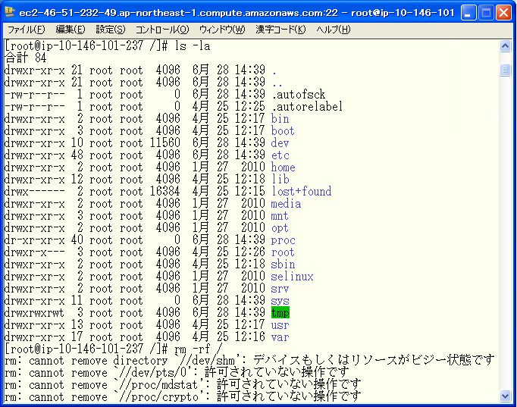Open the ヘルプ(H) menu
The width and height of the screenshot is (517, 407).
[x=334, y=30]
